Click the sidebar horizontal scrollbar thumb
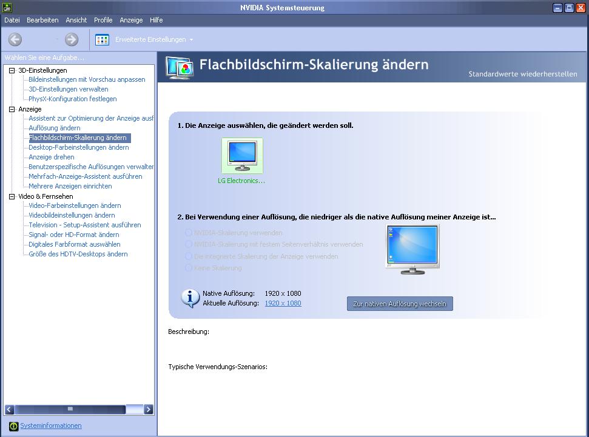 pyautogui.click(x=70, y=409)
